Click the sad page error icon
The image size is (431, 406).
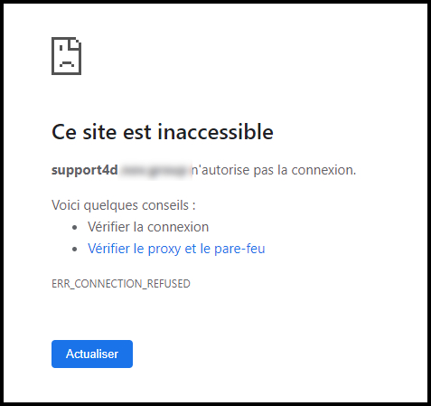click(x=66, y=56)
